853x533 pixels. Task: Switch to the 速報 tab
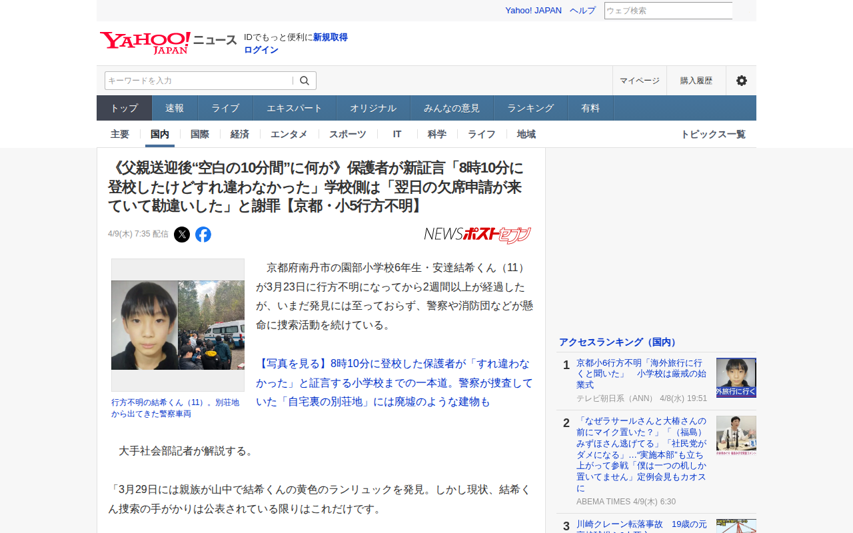(x=175, y=108)
